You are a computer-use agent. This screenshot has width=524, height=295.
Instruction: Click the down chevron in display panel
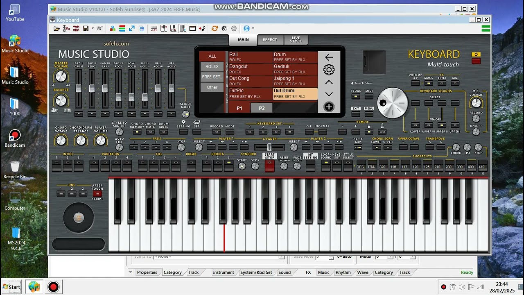[x=329, y=94]
